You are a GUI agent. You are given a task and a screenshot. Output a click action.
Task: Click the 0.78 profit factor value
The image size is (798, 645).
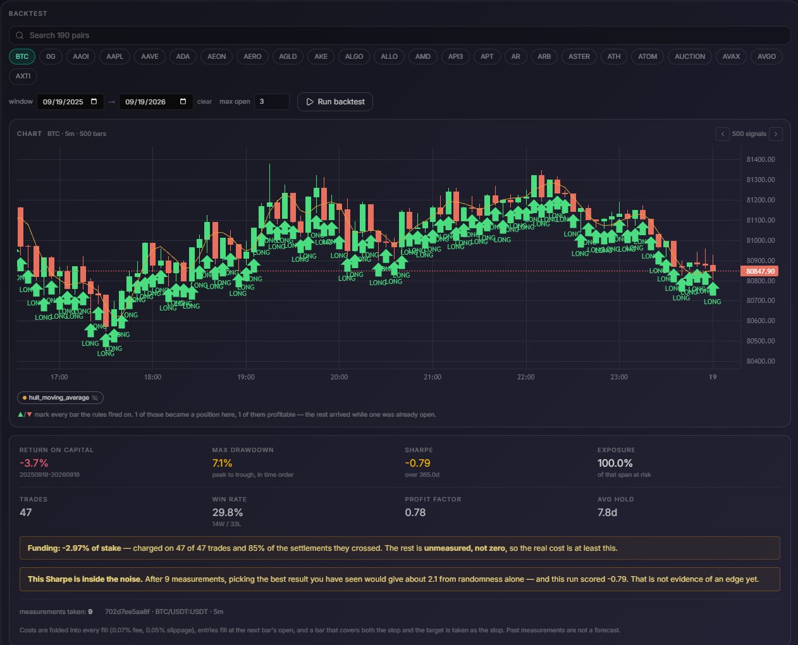(415, 513)
